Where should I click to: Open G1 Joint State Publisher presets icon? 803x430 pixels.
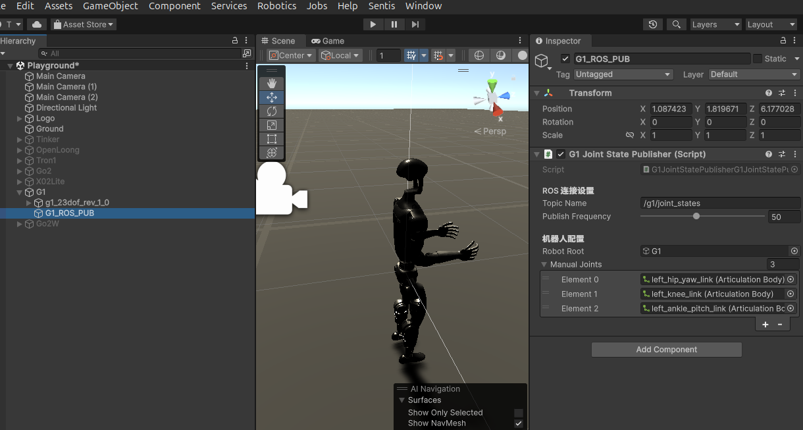pos(782,154)
